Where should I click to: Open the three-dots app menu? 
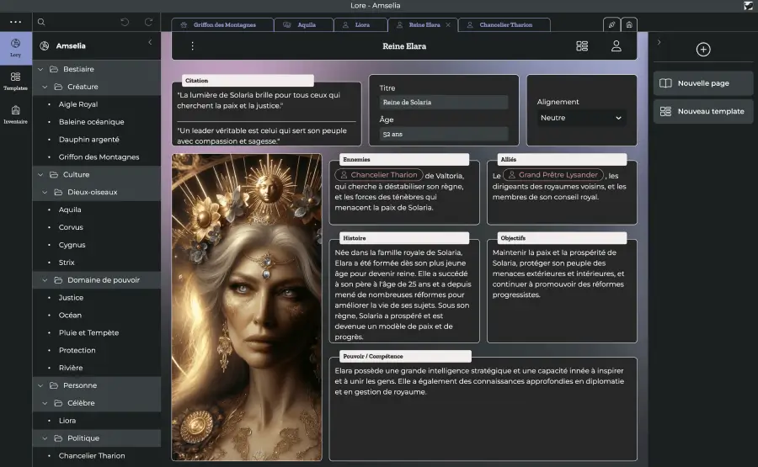[15, 22]
